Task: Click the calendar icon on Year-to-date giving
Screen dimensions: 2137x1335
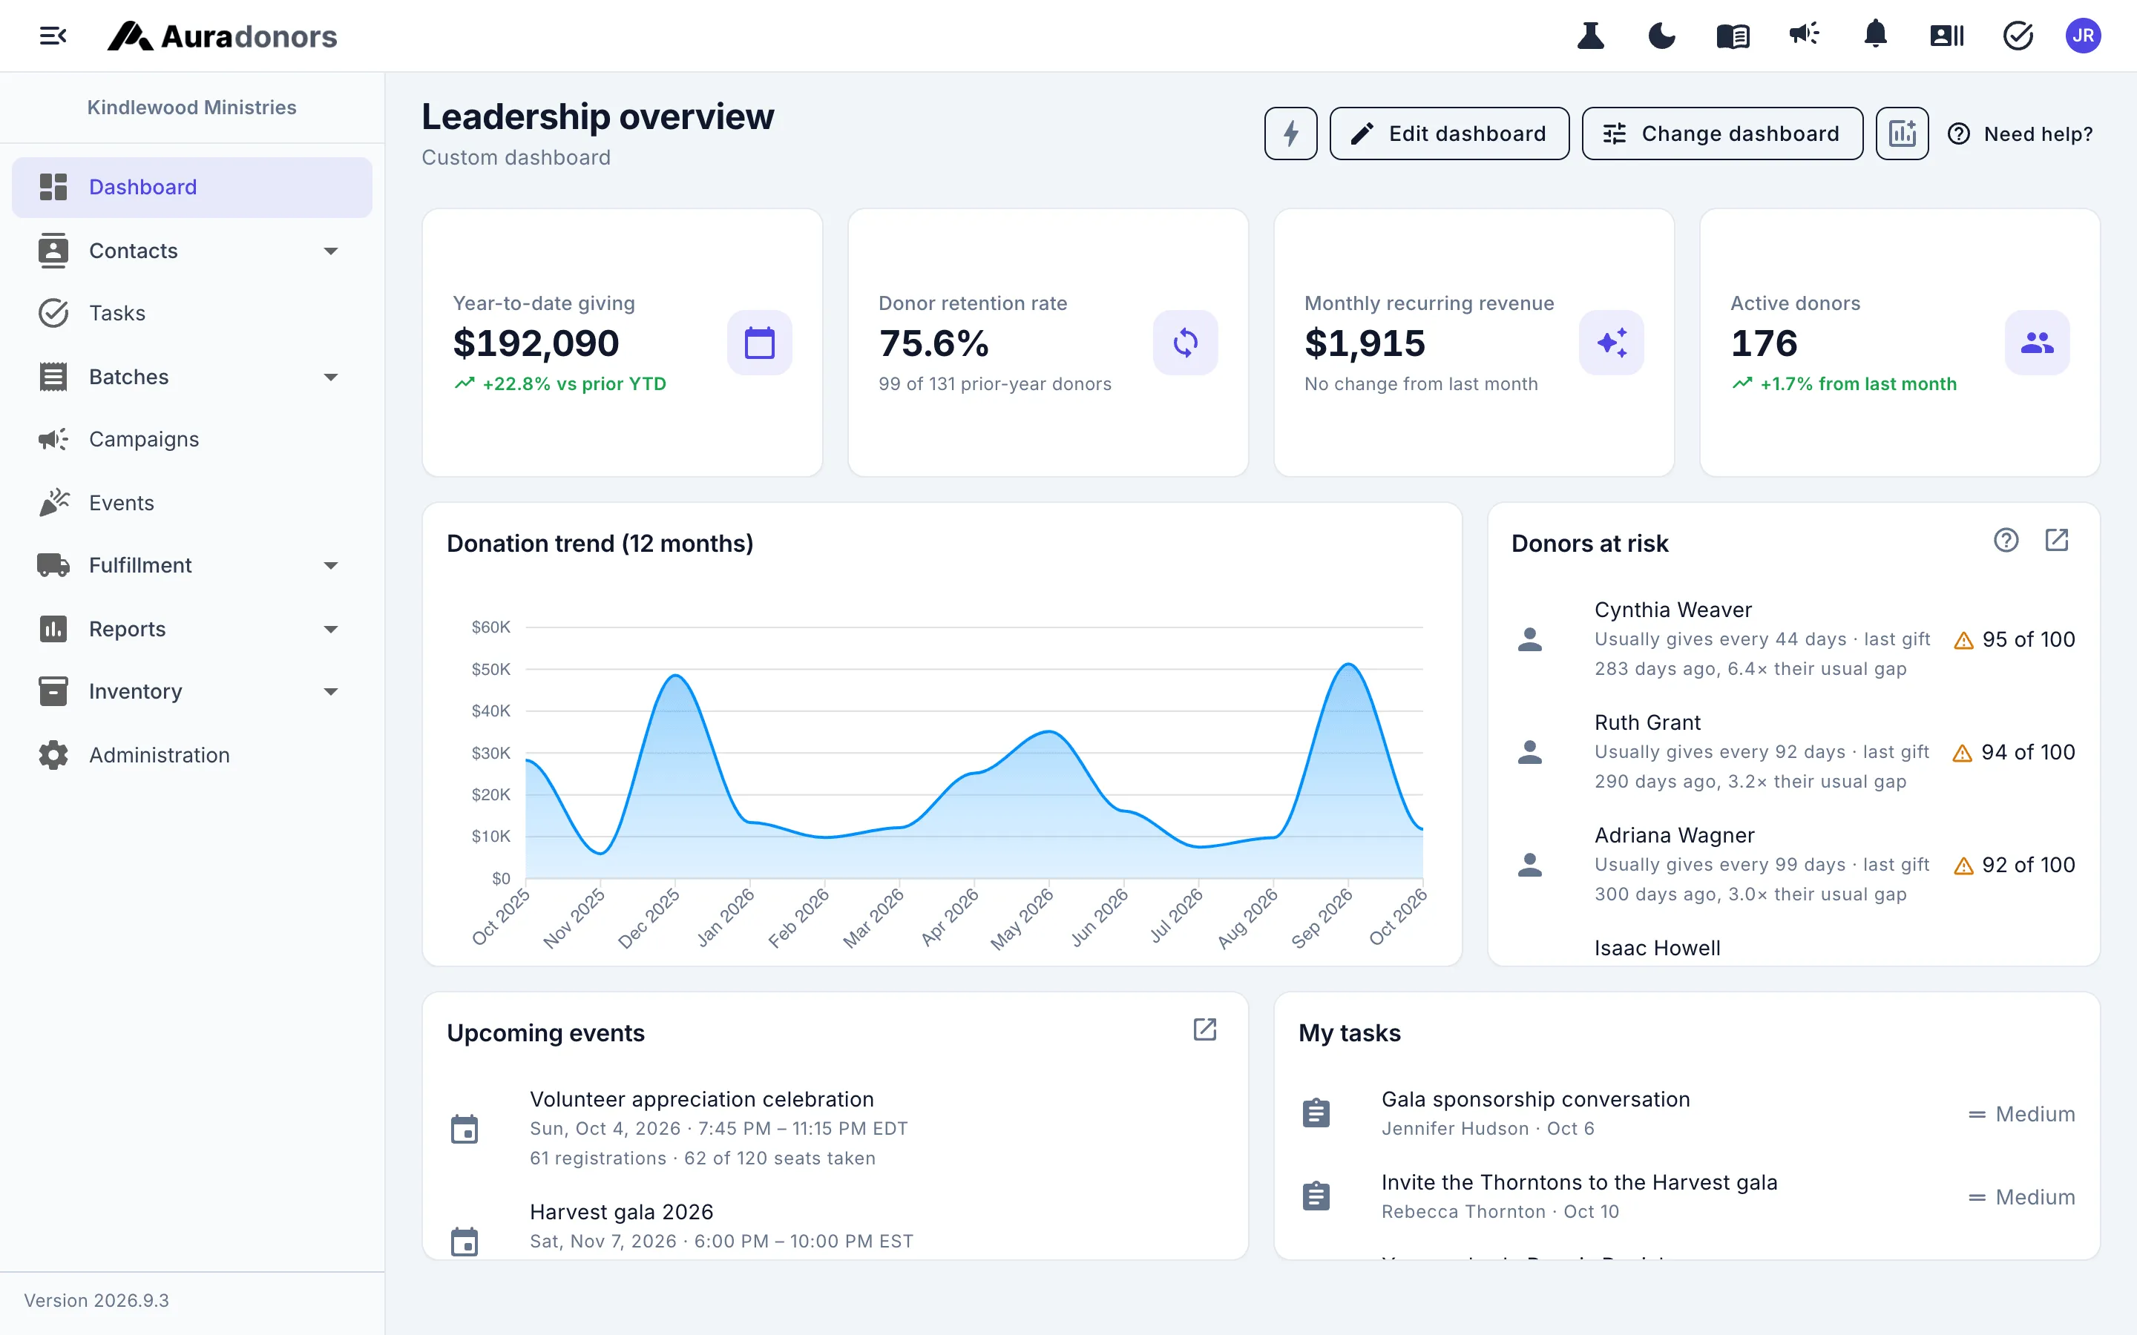Action: tap(759, 343)
